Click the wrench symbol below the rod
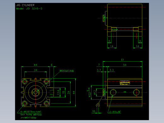The height and width of the screenshot is (123, 164). tap(98, 105)
